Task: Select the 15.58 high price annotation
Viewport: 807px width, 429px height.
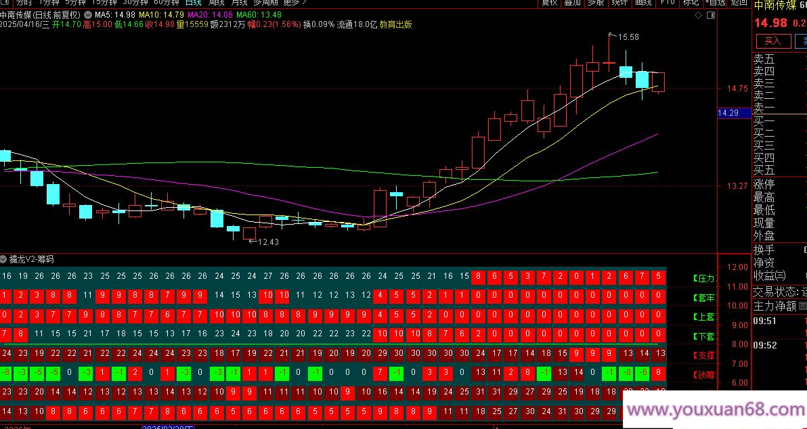Action: pyautogui.click(x=628, y=37)
